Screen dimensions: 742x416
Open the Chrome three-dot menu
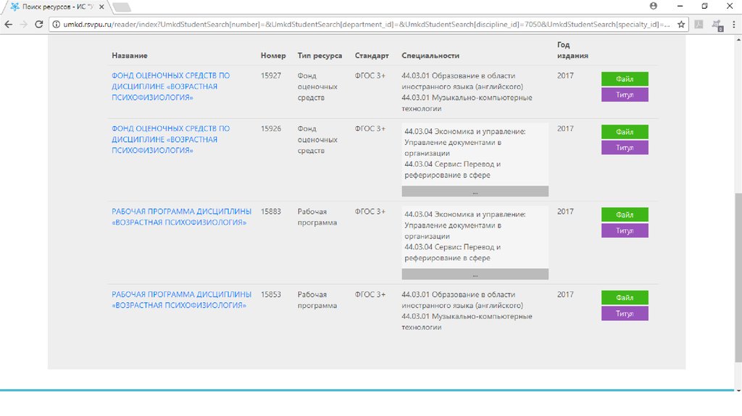coord(734,24)
